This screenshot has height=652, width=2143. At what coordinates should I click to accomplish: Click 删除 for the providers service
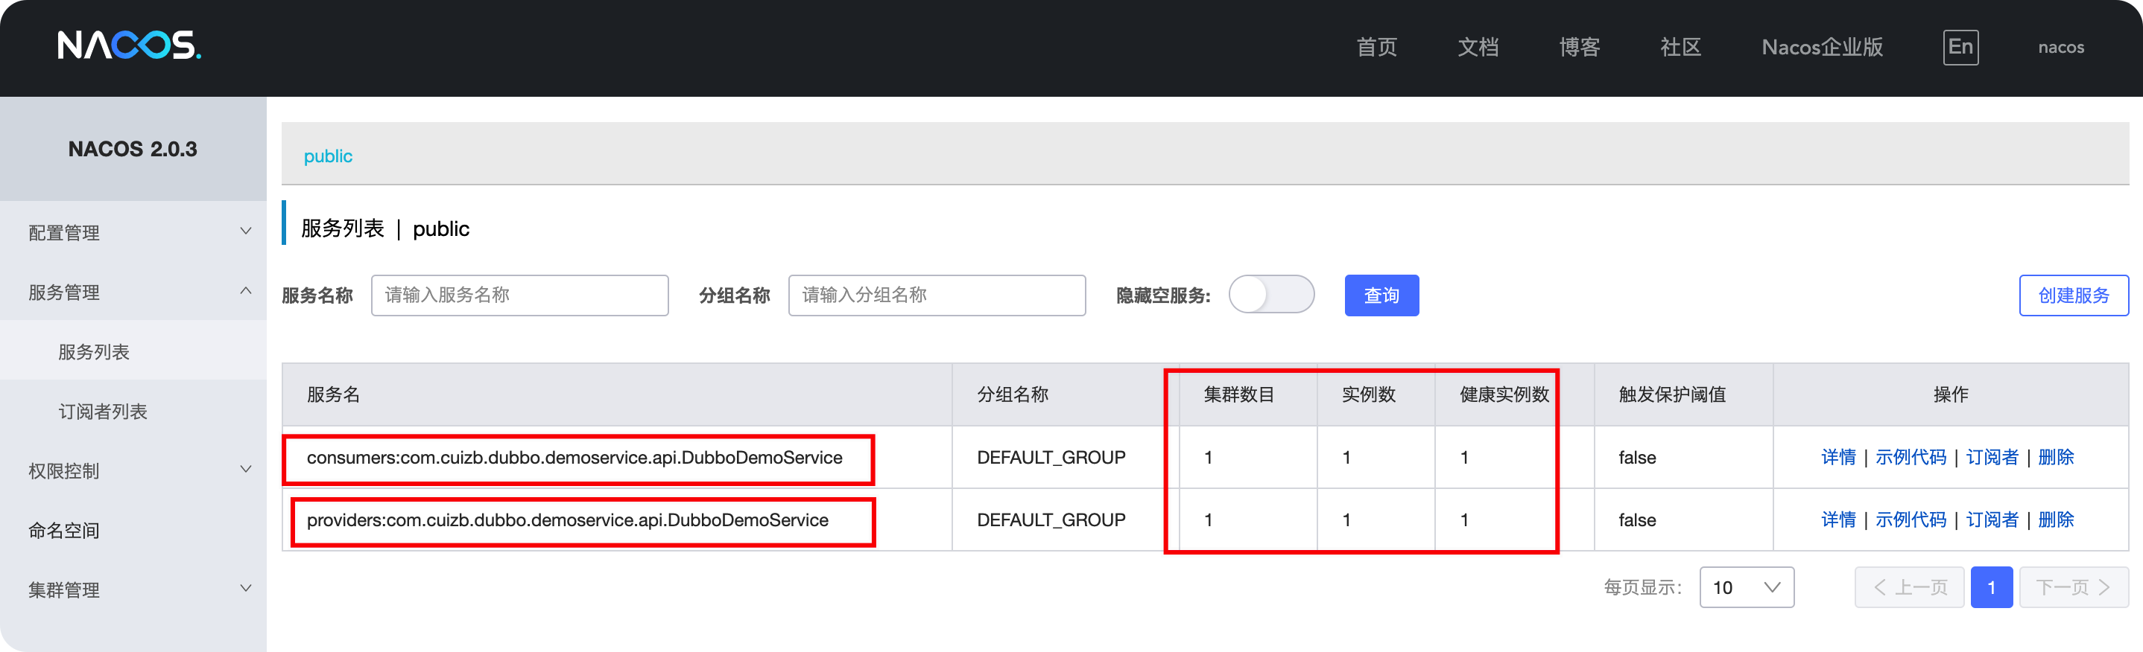tap(2055, 519)
